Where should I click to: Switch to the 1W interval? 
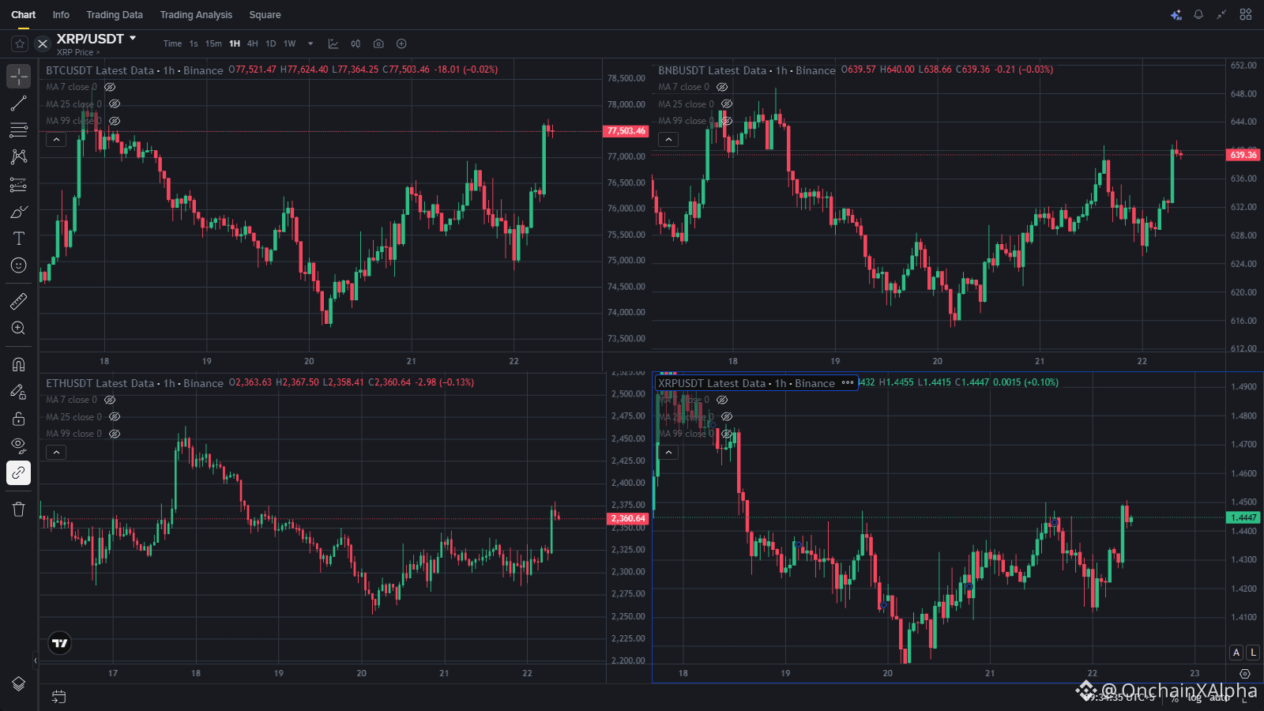click(x=290, y=43)
